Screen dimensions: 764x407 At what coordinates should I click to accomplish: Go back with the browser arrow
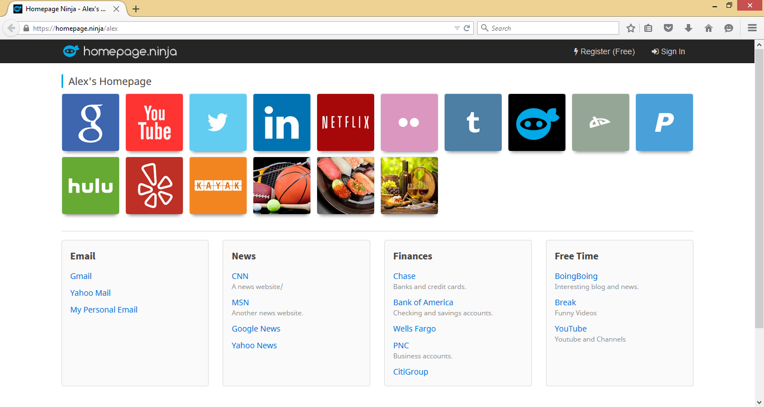[11, 28]
